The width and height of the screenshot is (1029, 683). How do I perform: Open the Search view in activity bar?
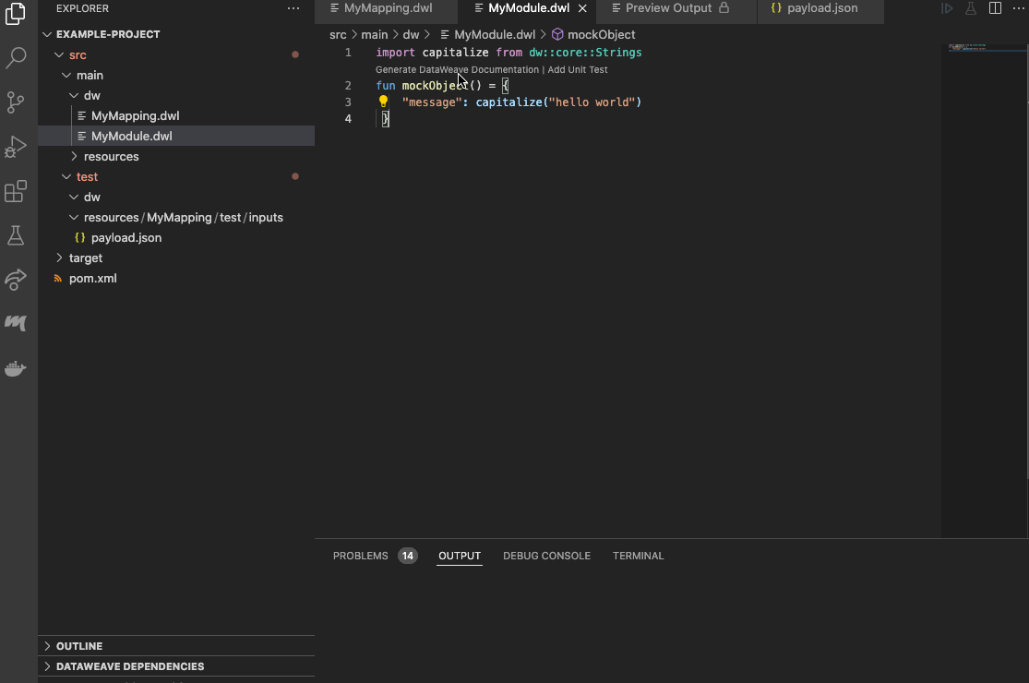coord(15,58)
